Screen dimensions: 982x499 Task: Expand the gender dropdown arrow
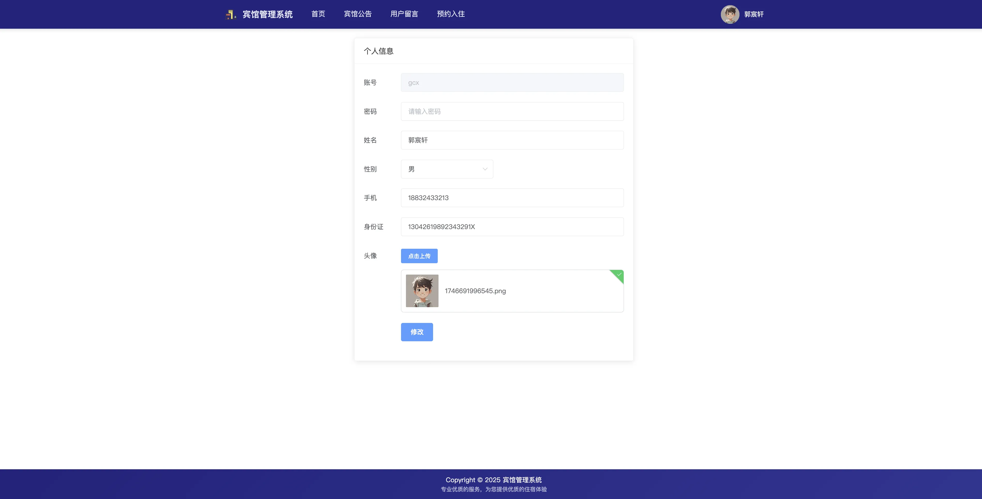(485, 169)
